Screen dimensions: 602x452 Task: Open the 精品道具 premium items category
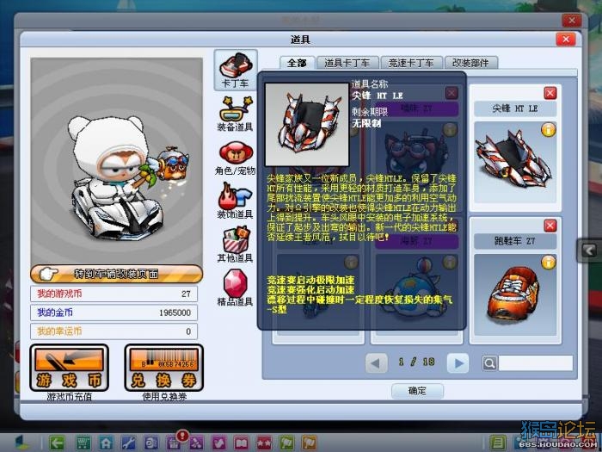tap(236, 288)
